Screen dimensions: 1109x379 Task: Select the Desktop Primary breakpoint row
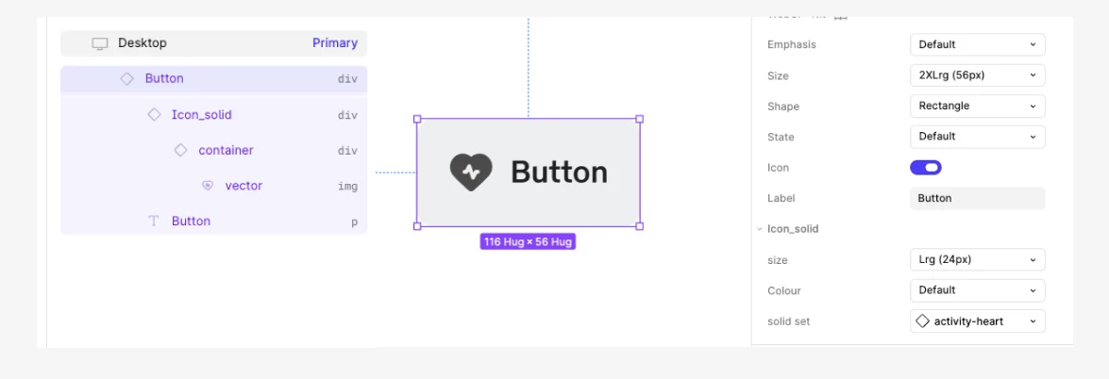[x=213, y=43]
